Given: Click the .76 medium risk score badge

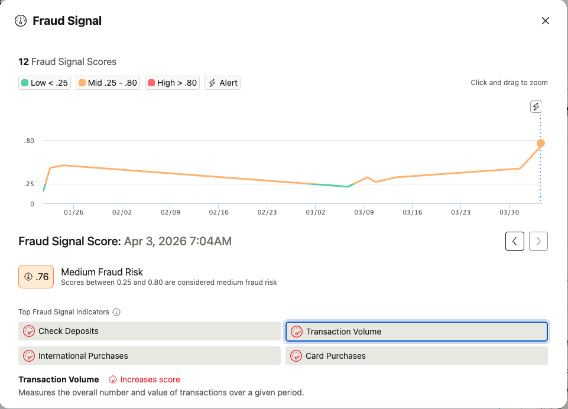Looking at the screenshot, I should [36, 277].
